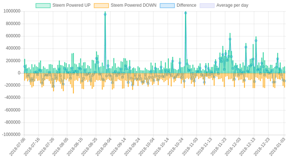Click the 2018-07-06 x-axis date
The width and height of the screenshot is (288, 162).
point(18,147)
